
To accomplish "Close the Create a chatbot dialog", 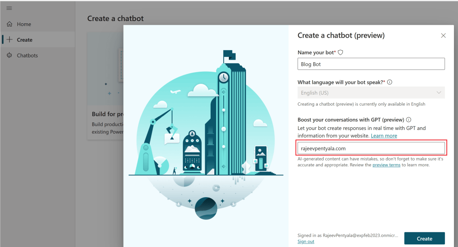I will (443, 35).
